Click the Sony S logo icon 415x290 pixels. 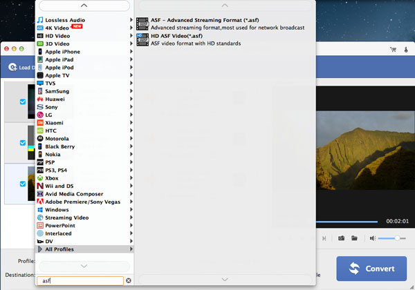[x=40, y=107]
